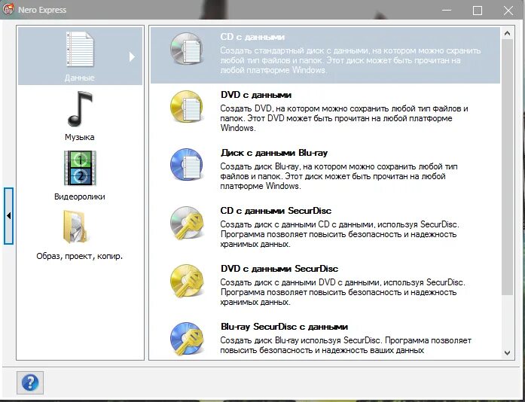
Task: Select the Данные category icon
Action: click(80, 49)
